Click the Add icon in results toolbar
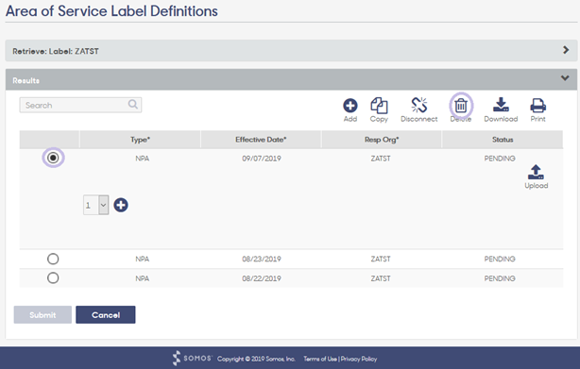580x369 pixels. [350, 106]
